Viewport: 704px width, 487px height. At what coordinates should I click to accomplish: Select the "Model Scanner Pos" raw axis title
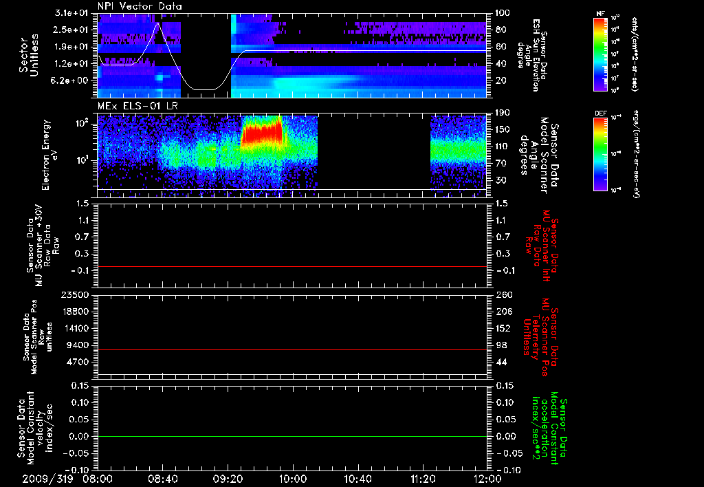(38, 337)
